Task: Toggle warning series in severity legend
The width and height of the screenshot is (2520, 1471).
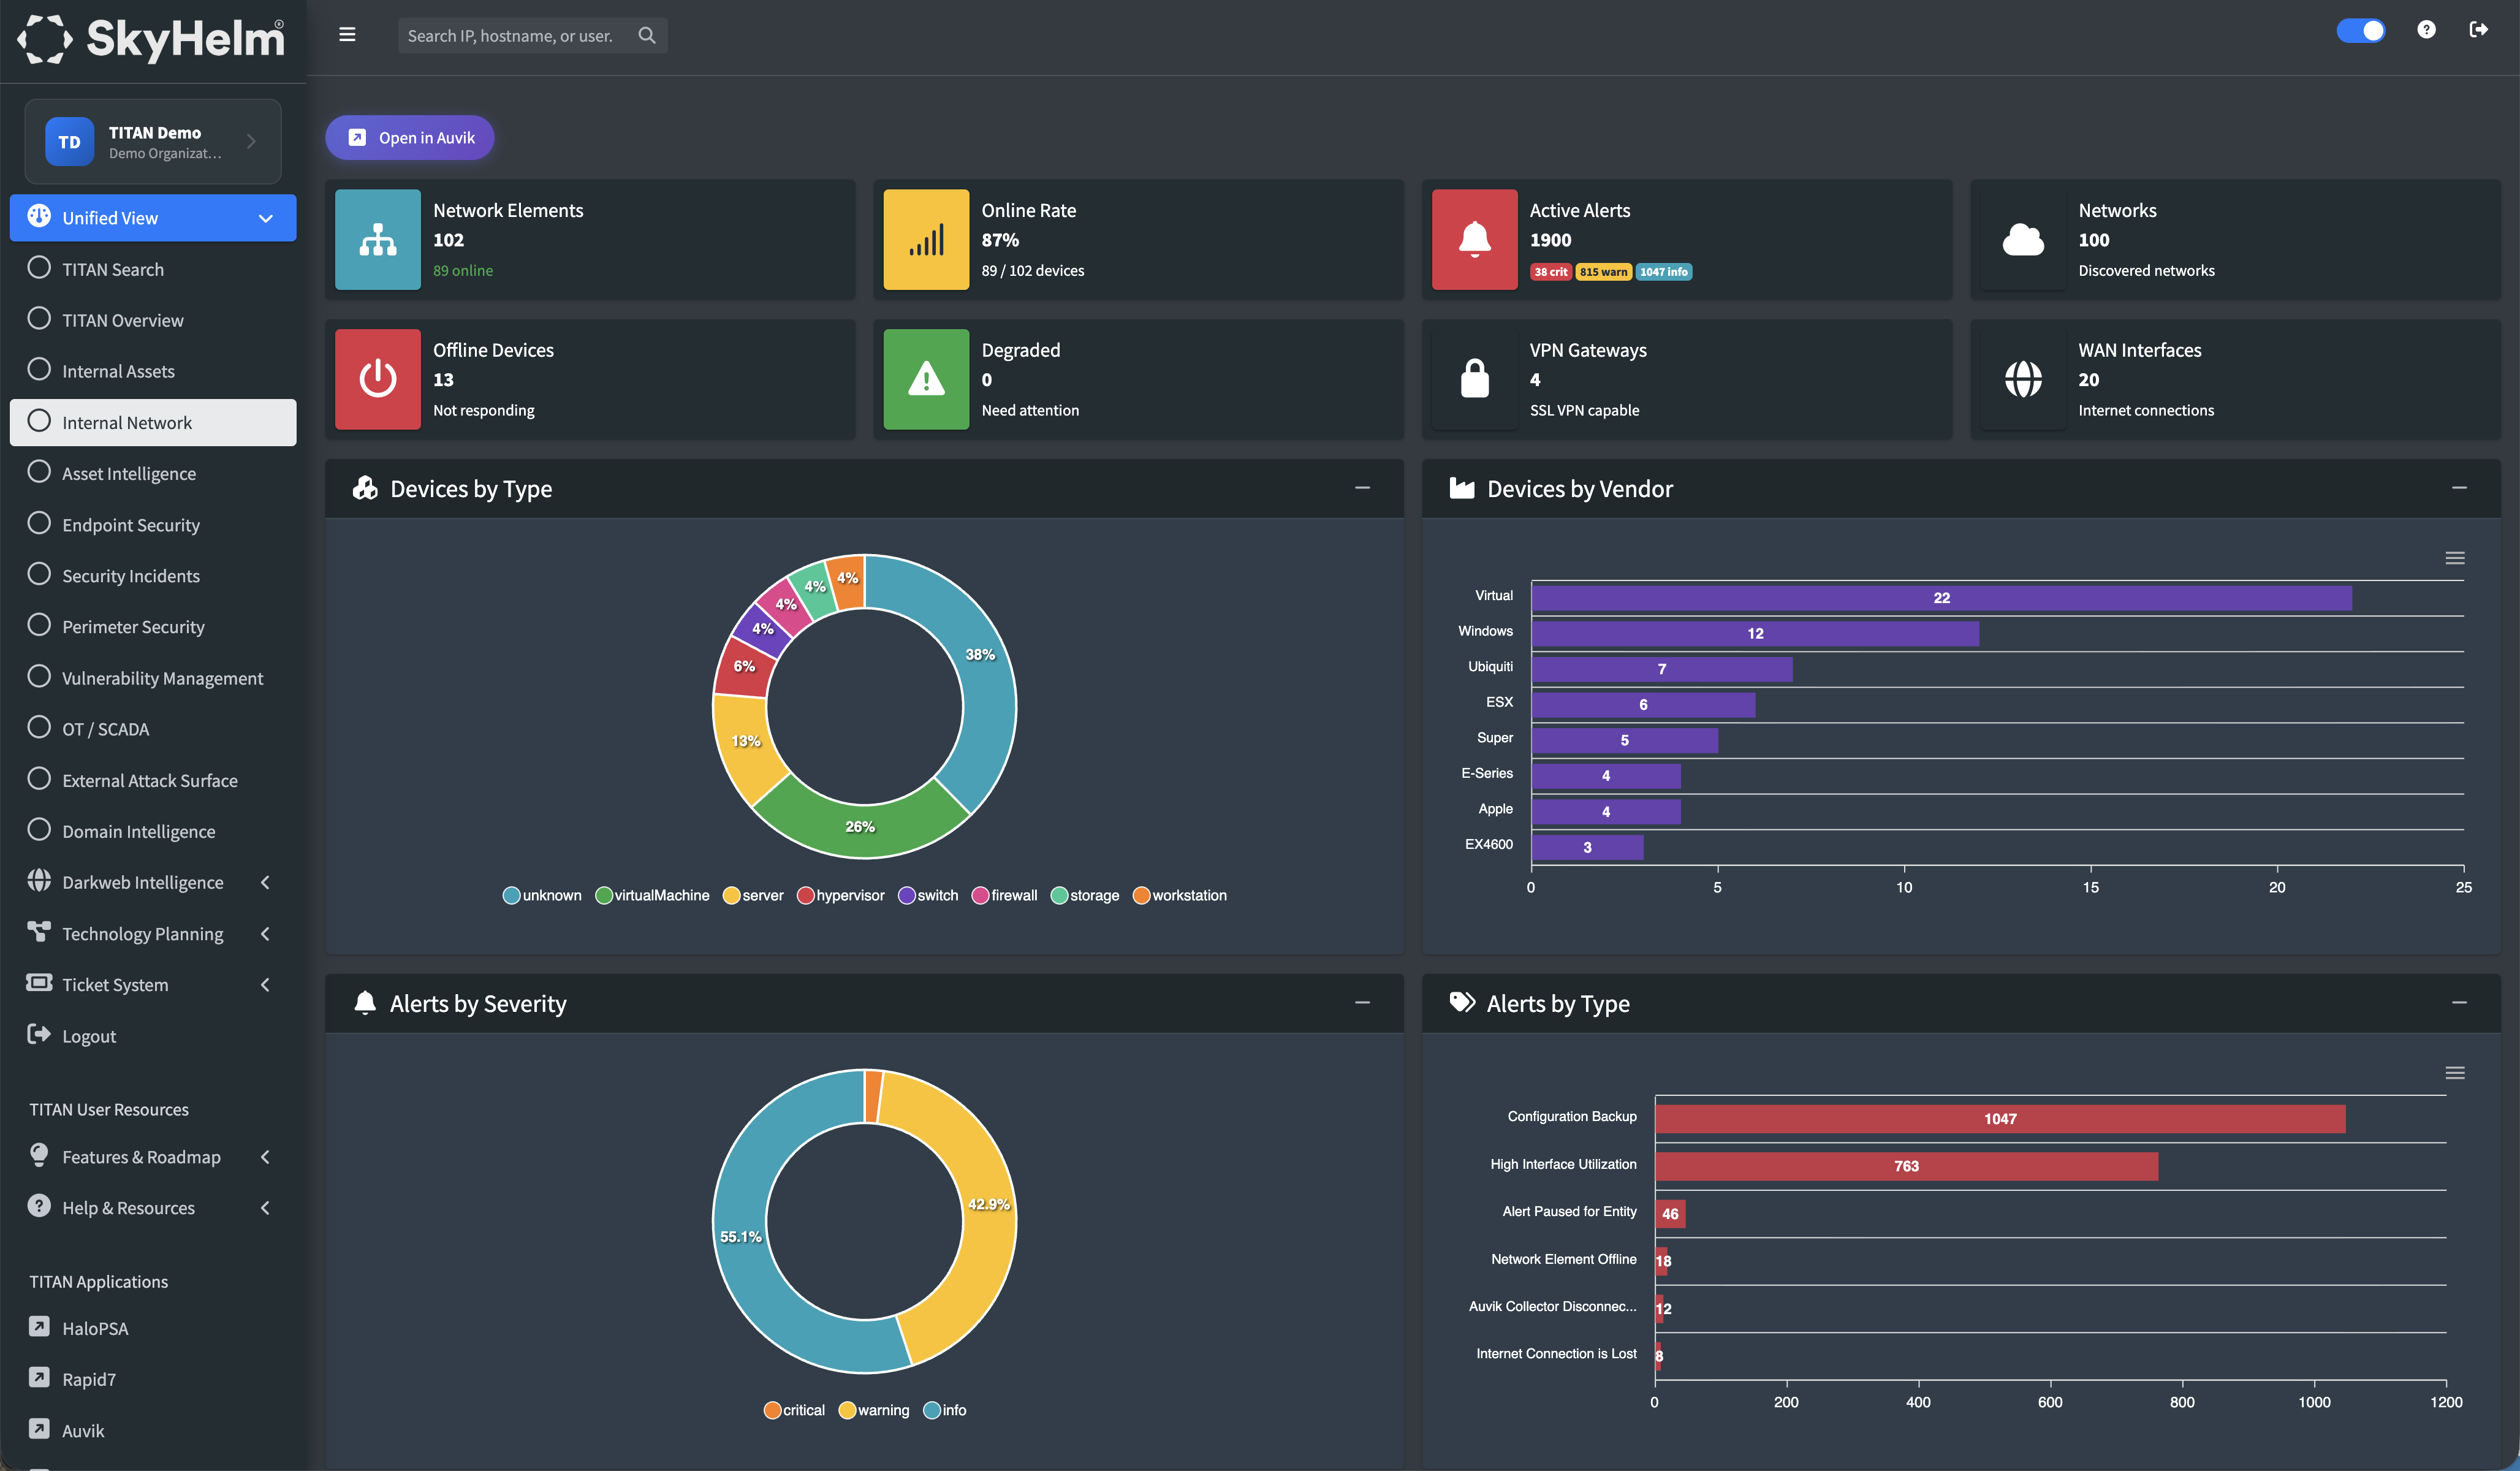Action: (874, 1410)
